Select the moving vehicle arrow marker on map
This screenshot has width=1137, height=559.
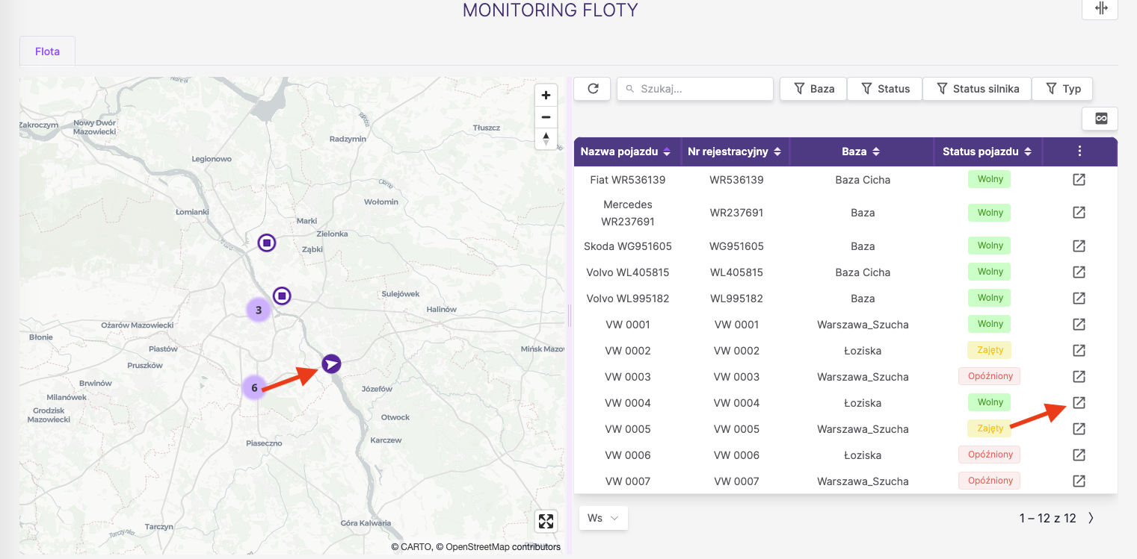[331, 363]
